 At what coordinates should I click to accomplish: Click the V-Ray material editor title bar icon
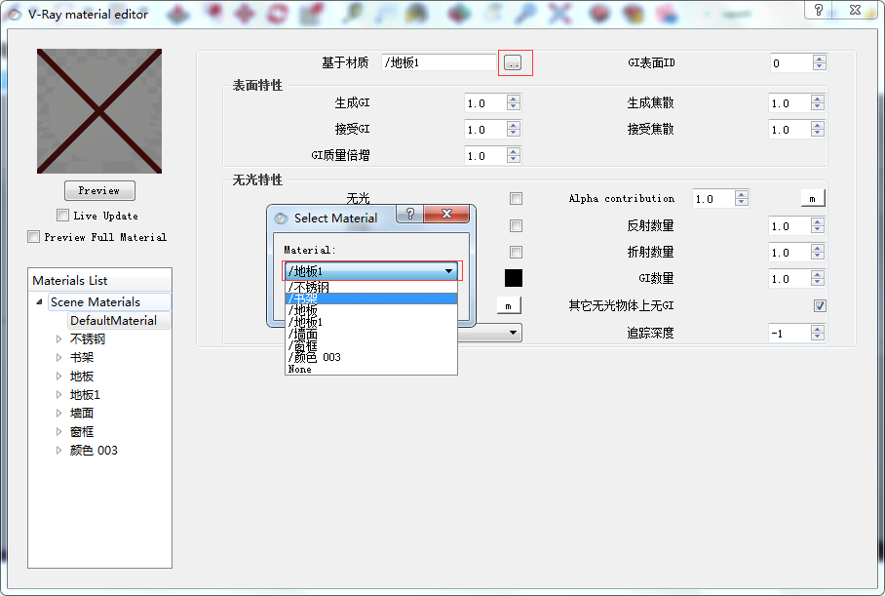click(15, 14)
